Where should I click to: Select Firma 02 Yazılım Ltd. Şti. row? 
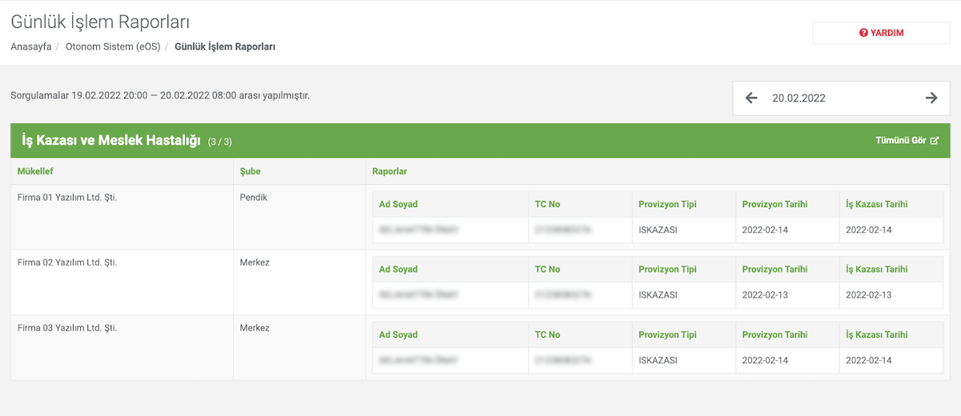coord(480,282)
